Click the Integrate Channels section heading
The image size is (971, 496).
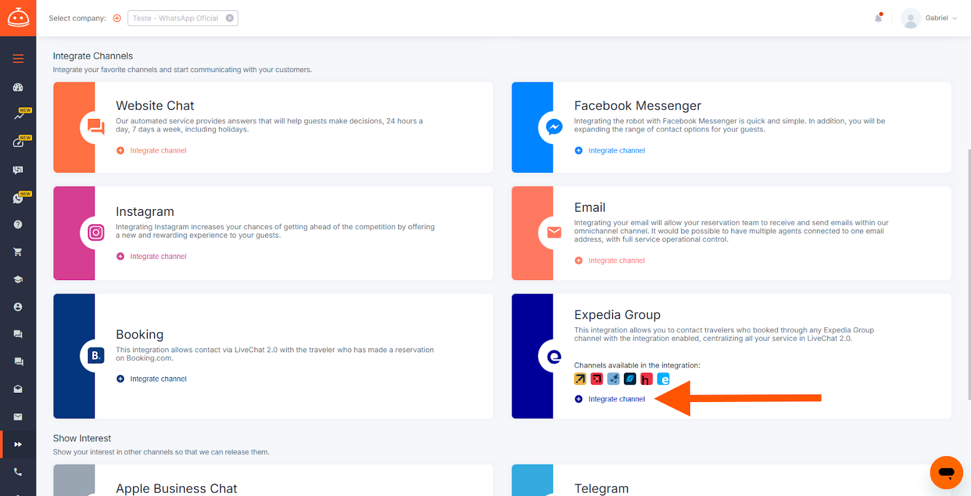click(93, 56)
